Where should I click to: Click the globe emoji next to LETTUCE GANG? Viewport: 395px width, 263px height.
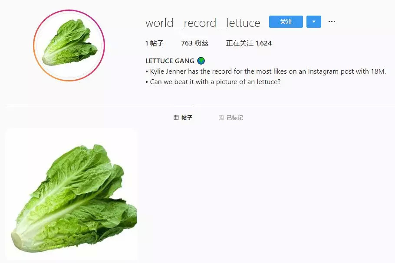click(201, 61)
